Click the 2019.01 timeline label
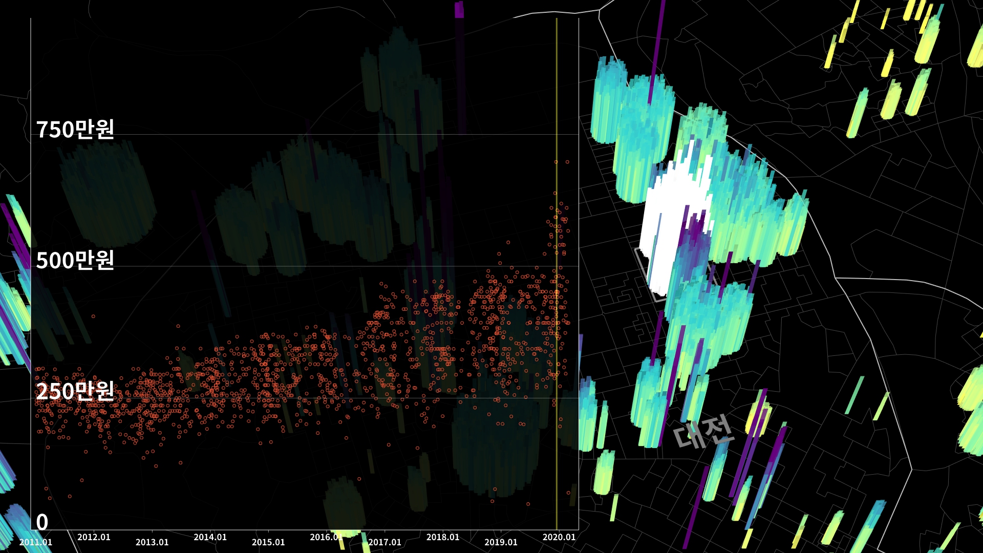This screenshot has width=983, height=553. click(501, 542)
